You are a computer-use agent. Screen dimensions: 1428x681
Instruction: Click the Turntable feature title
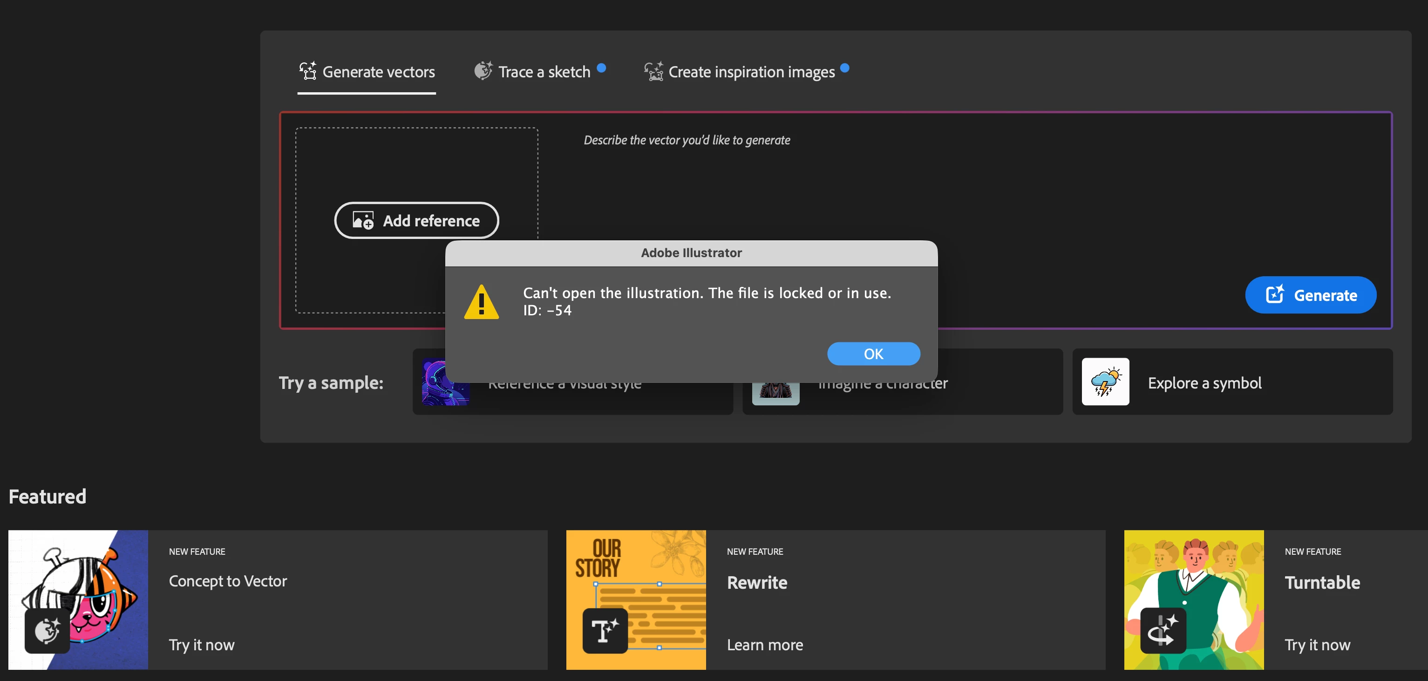pos(1322,582)
